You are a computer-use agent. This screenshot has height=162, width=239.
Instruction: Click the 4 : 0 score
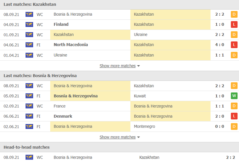[x=219, y=45]
